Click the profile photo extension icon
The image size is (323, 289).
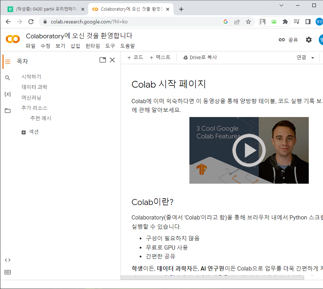263,22
